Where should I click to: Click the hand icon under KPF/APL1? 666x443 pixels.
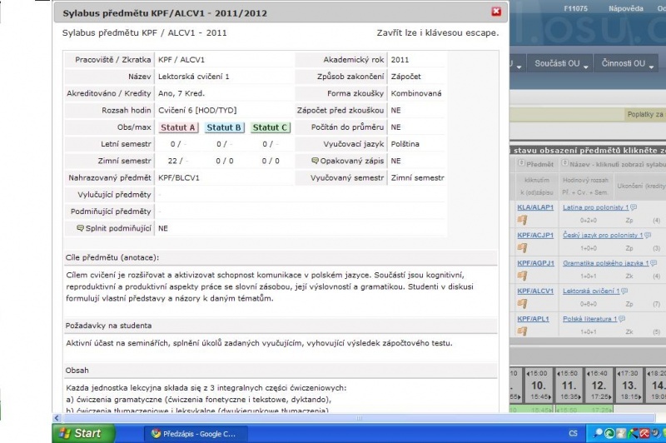point(524,331)
